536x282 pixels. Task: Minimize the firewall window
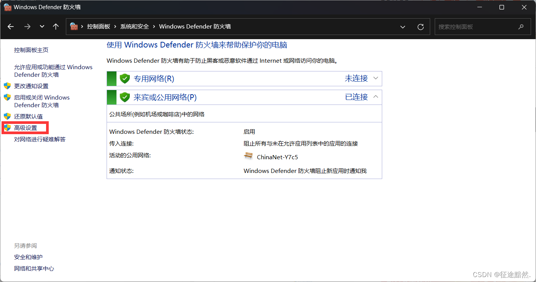(479, 7)
